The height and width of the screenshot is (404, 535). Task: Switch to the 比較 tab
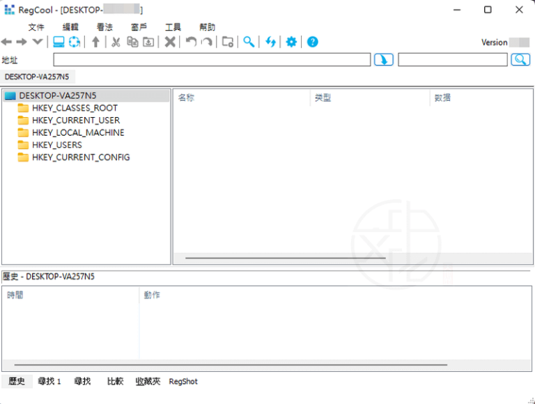115,381
